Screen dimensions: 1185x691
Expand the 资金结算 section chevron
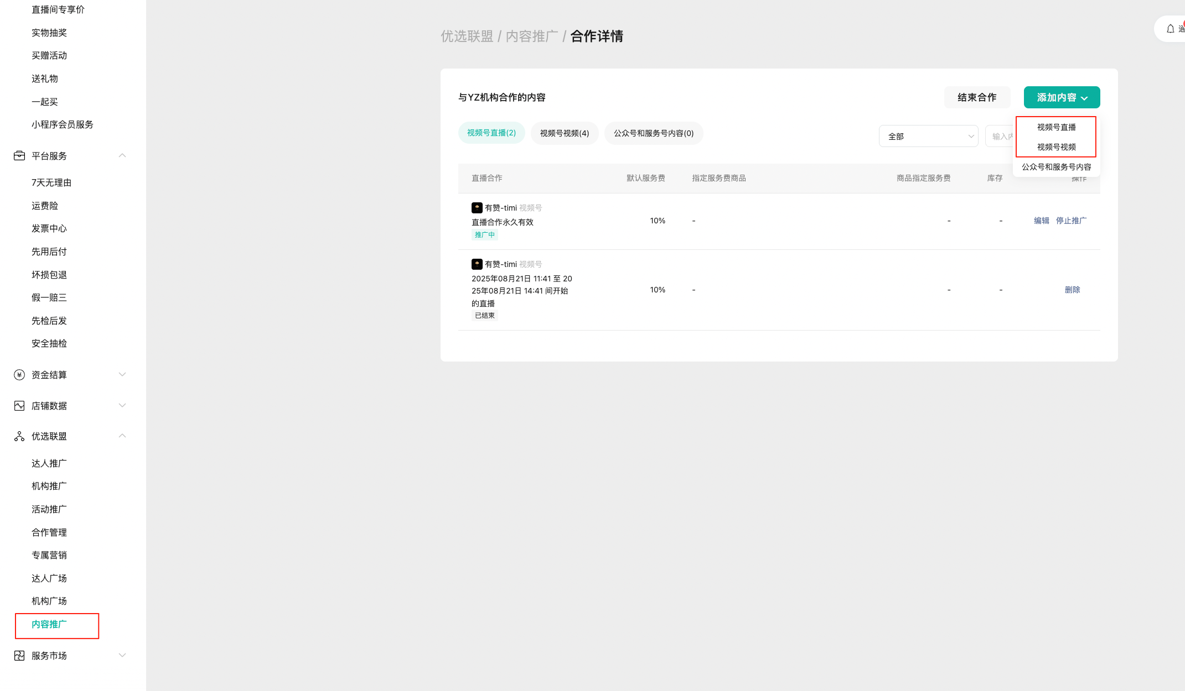(x=122, y=375)
